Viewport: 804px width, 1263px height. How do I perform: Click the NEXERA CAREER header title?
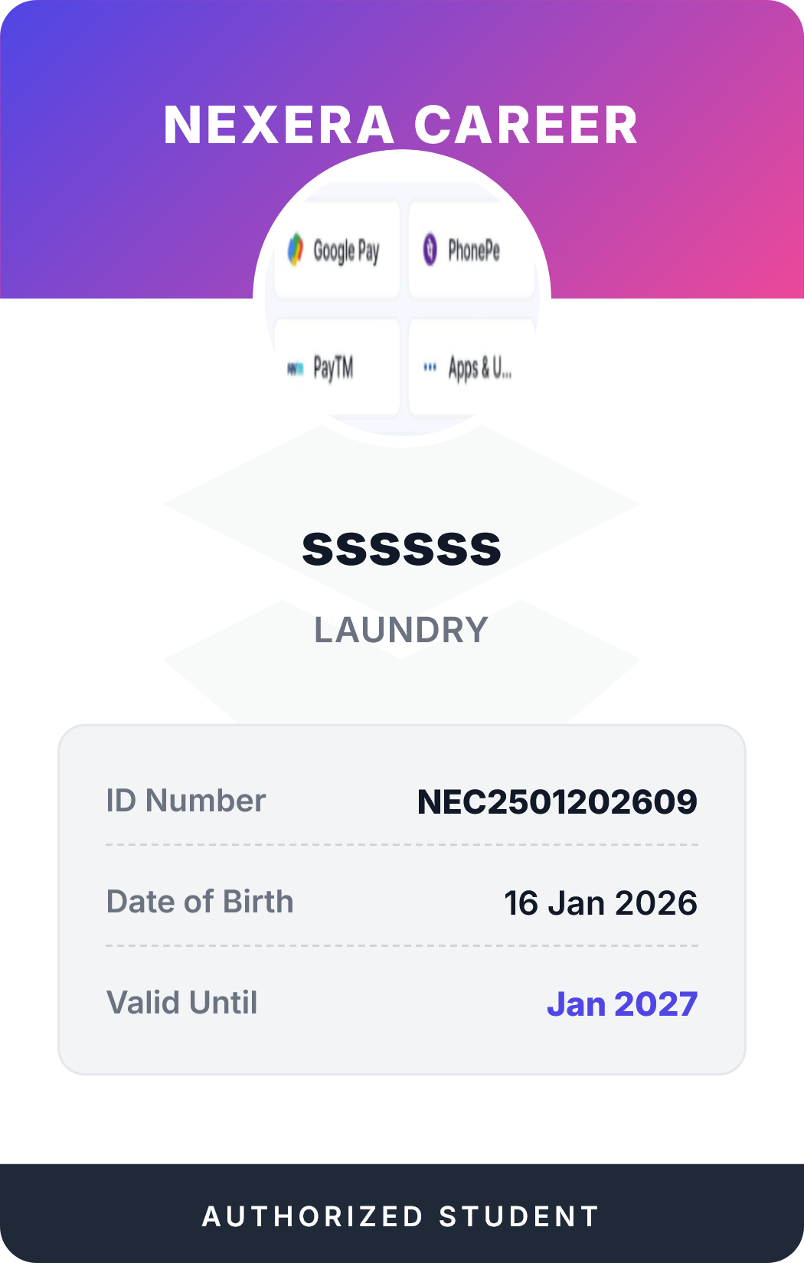pyautogui.click(x=401, y=126)
